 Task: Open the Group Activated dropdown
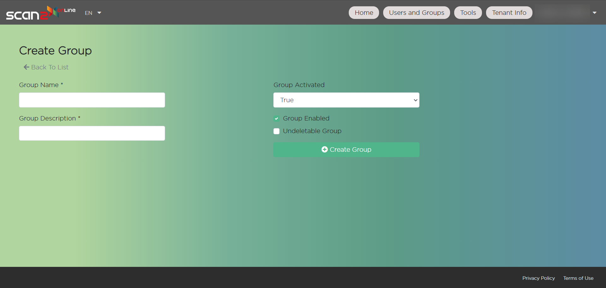[x=346, y=100]
